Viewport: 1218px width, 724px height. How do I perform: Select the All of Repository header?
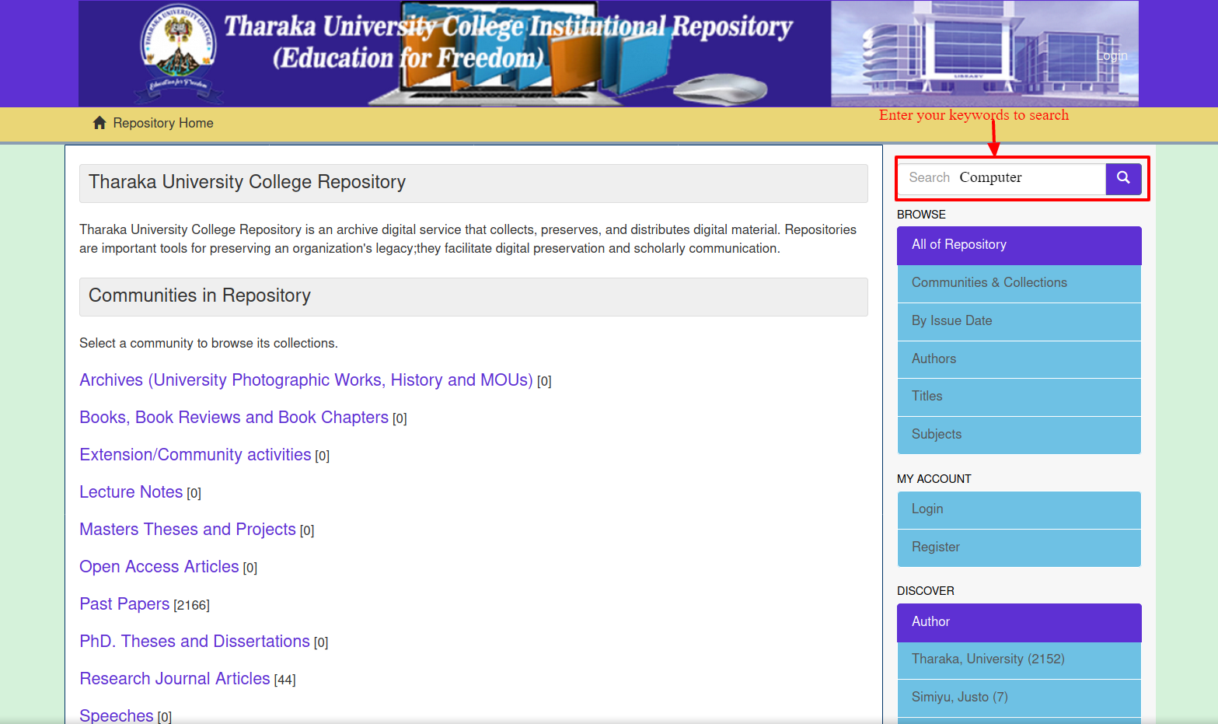point(1019,245)
